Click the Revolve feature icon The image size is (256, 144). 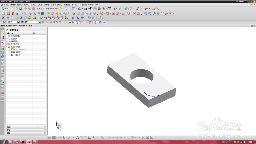pyautogui.click(x=13, y=13)
